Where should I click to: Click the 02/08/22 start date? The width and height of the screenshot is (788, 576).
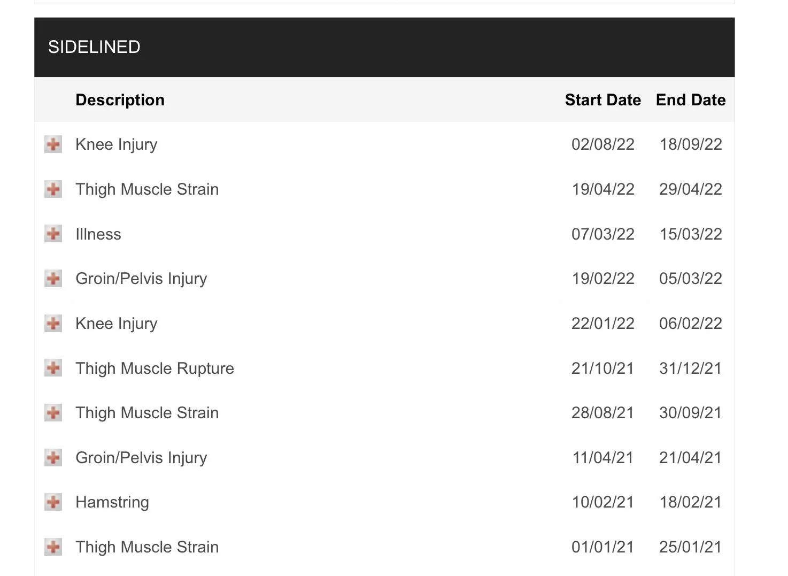click(x=602, y=144)
